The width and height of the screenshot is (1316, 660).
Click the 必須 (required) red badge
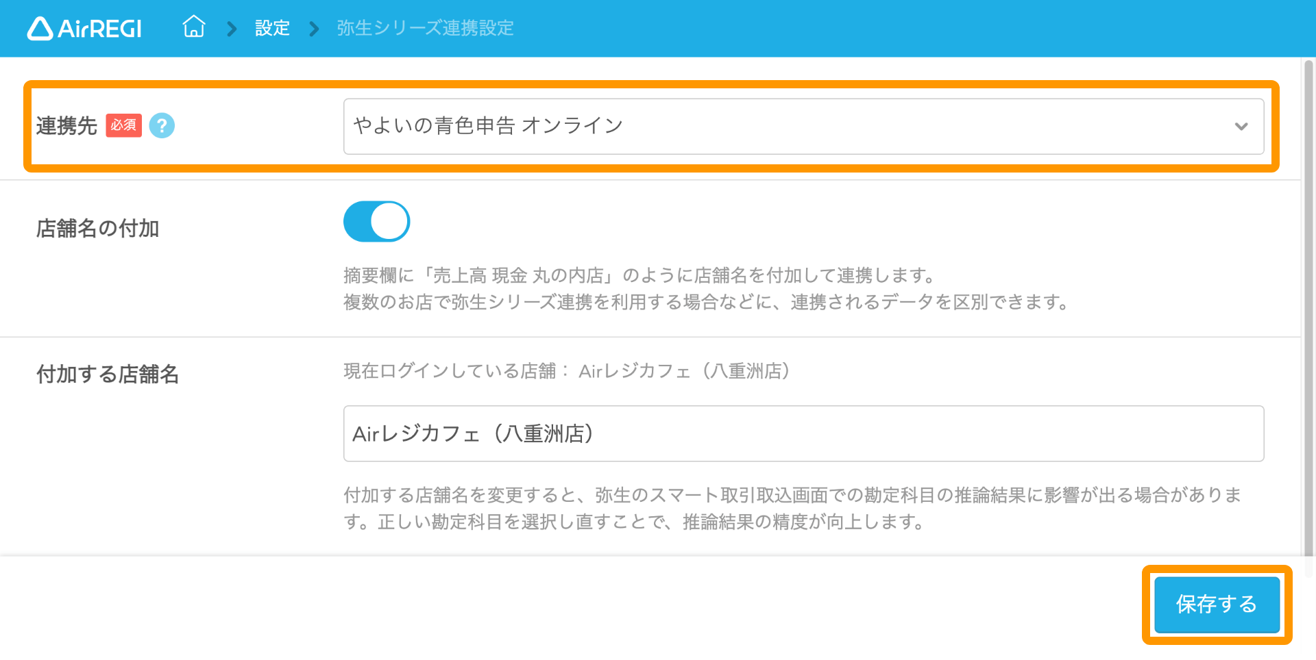pyautogui.click(x=123, y=126)
